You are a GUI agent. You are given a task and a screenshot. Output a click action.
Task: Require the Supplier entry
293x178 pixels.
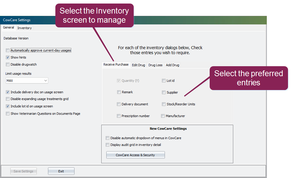pyautogui.click(x=164, y=92)
